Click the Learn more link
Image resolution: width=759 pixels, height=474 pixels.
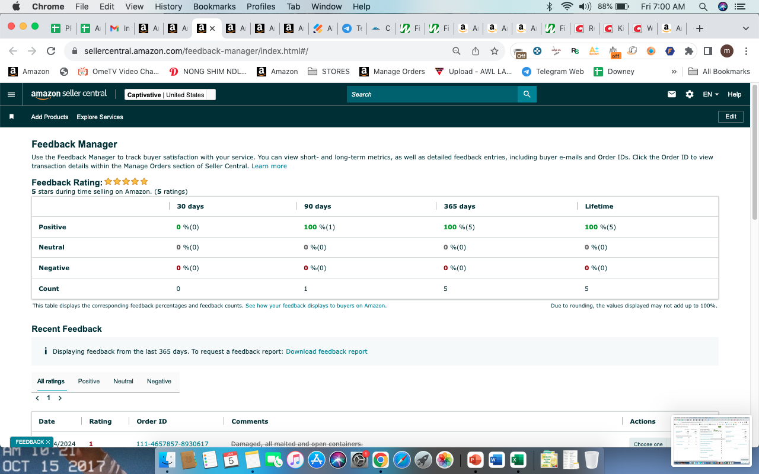pos(269,166)
